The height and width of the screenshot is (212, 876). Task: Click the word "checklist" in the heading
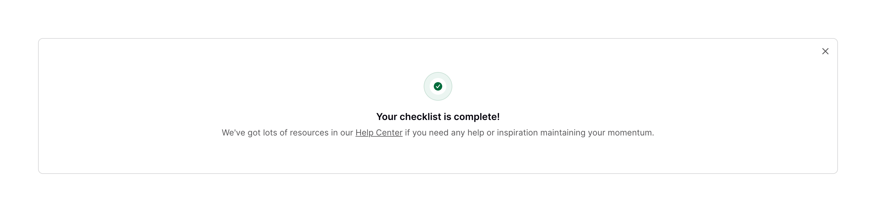[420, 117]
